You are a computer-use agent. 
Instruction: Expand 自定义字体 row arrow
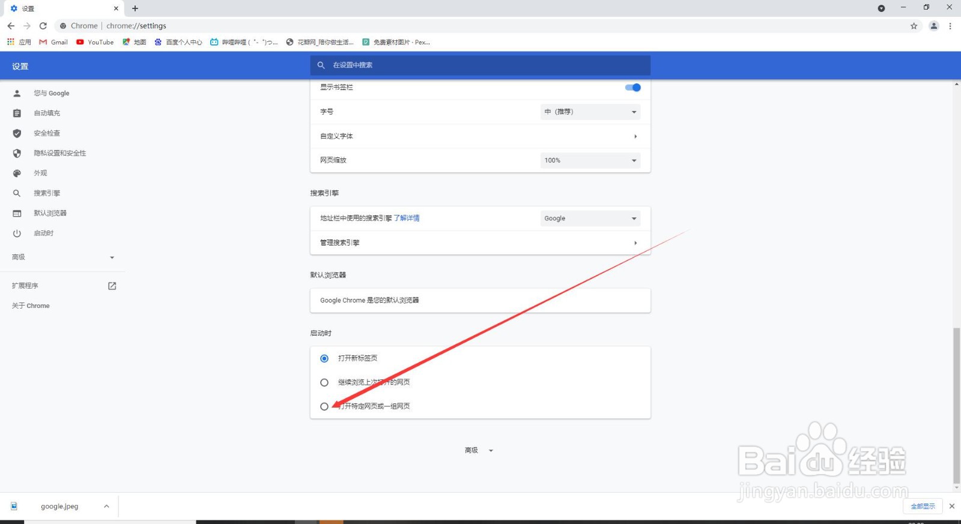(x=635, y=136)
